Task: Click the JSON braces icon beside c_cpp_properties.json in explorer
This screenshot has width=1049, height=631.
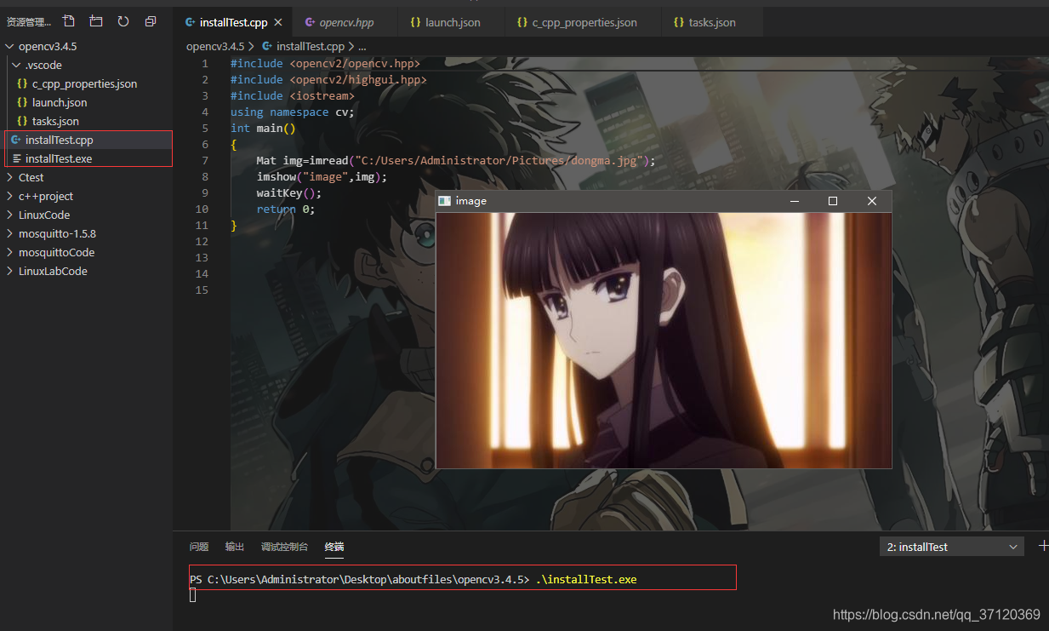Action: click(23, 83)
